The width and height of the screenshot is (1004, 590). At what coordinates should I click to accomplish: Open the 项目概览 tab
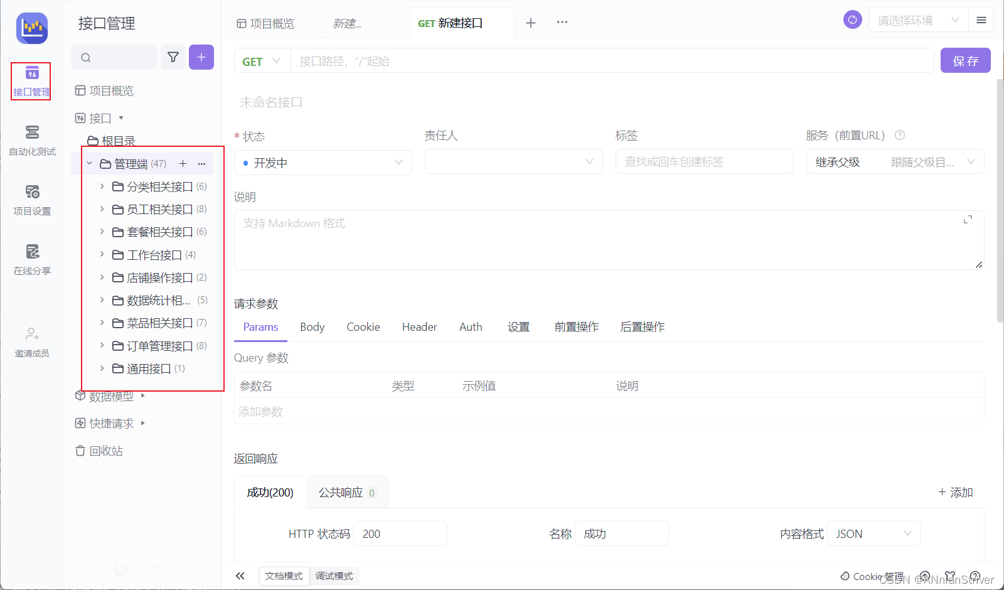tap(272, 23)
